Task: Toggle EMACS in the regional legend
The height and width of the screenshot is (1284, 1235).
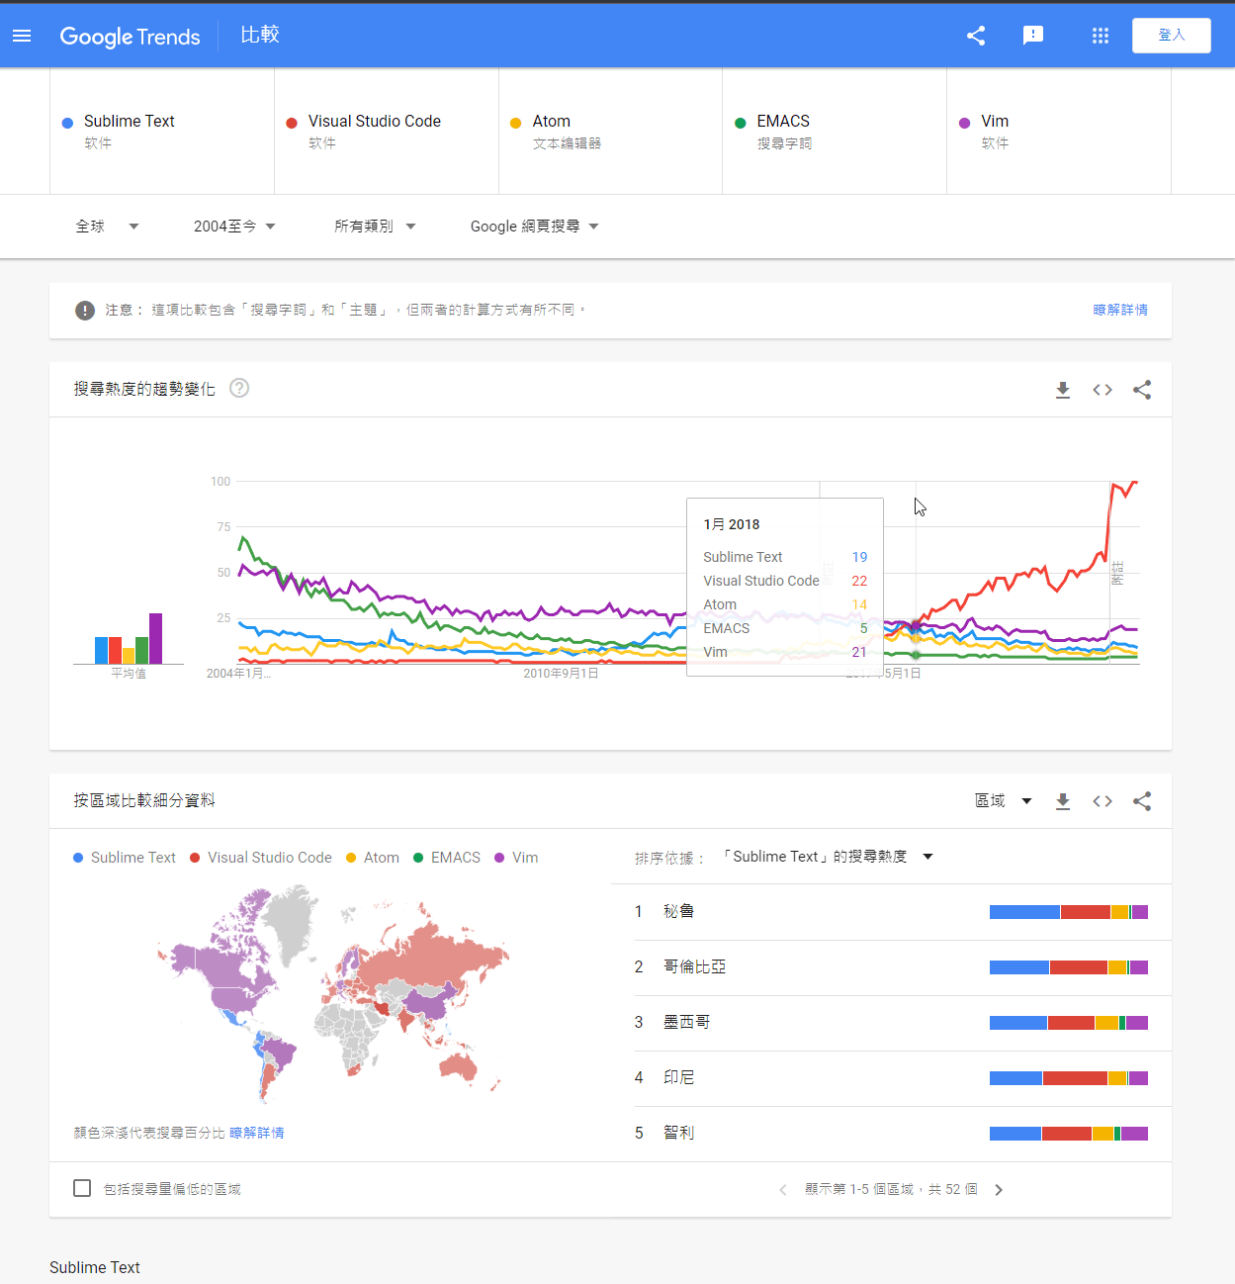Action: pos(446,857)
